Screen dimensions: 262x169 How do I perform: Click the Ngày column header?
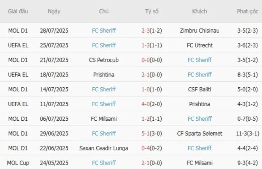[54, 11]
